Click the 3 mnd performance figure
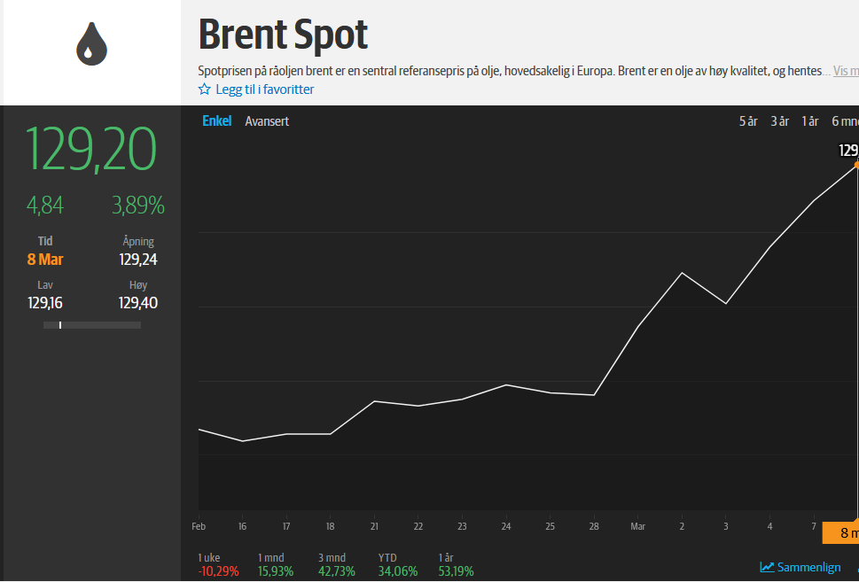 coord(337,571)
